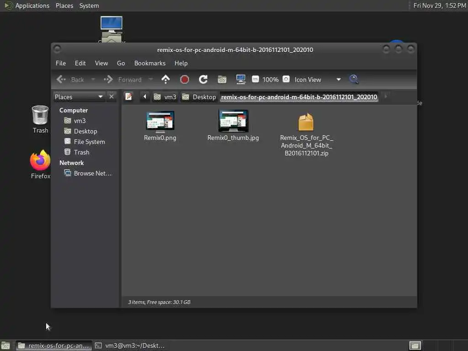Switch to remix-os file manager taskbar button
Image resolution: width=468 pixels, height=351 pixels.
click(54, 346)
